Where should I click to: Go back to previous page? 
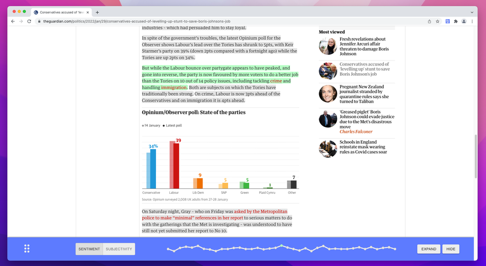pyautogui.click(x=13, y=21)
